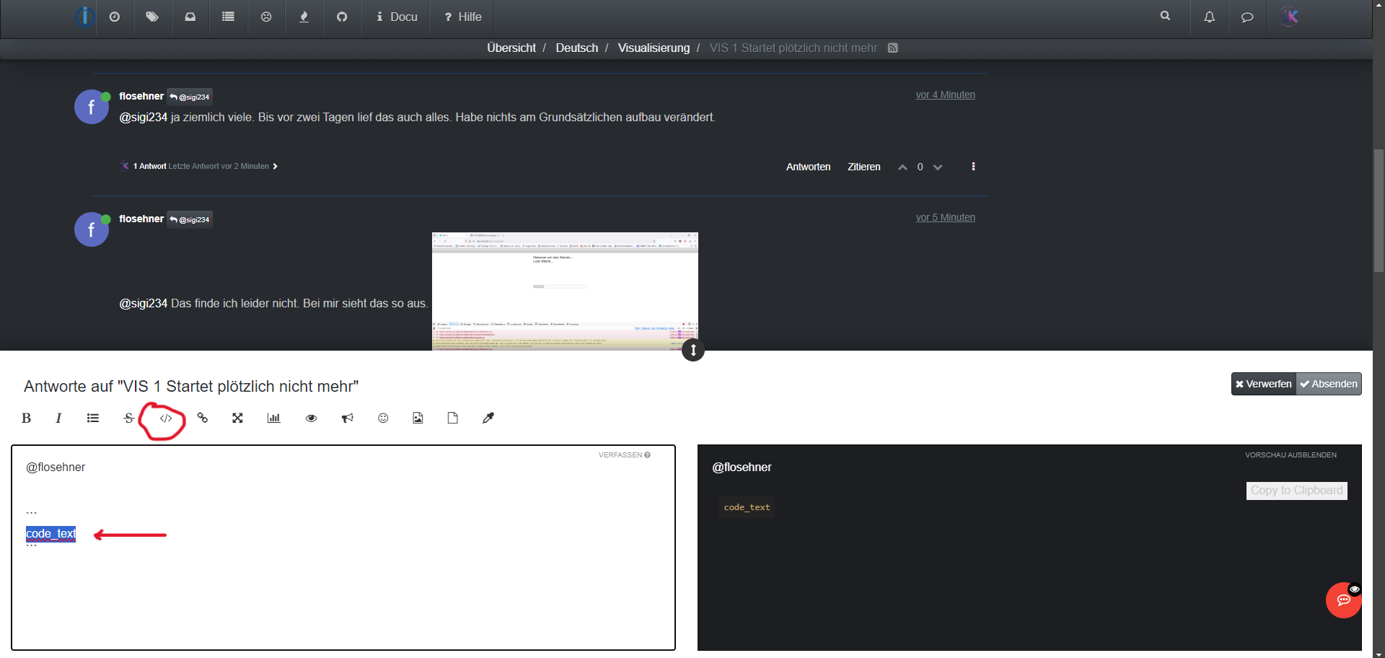Image resolution: width=1385 pixels, height=658 pixels.
Task: Downvote the post using down chevron
Action: click(938, 167)
